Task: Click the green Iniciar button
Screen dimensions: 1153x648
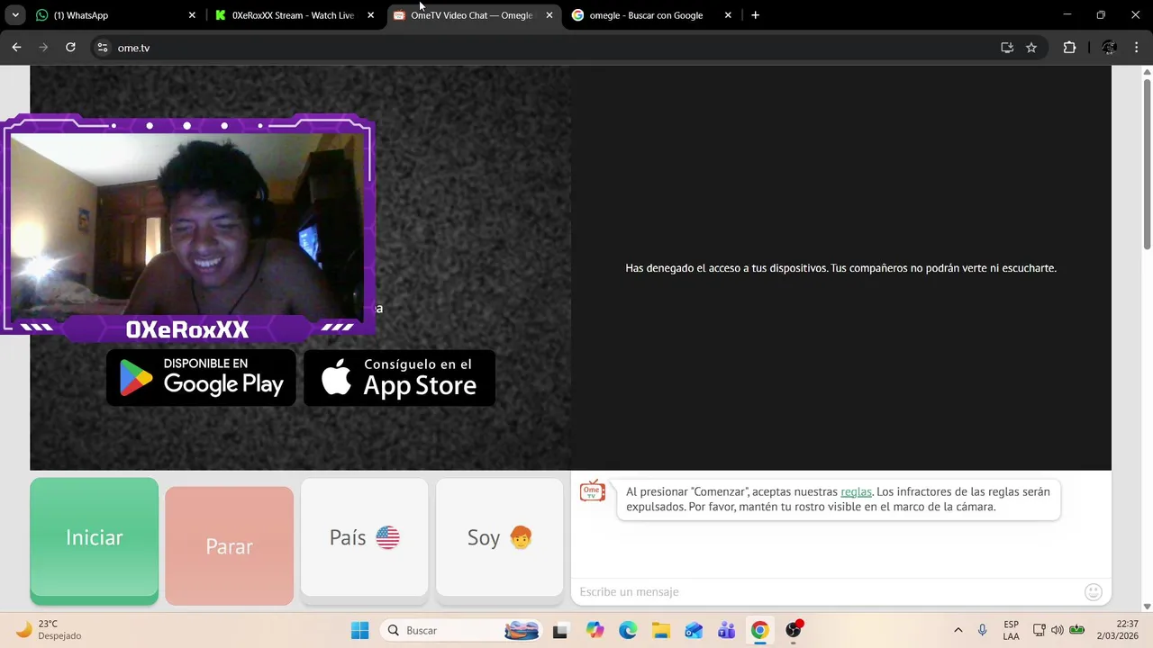Action: point(94,540)
